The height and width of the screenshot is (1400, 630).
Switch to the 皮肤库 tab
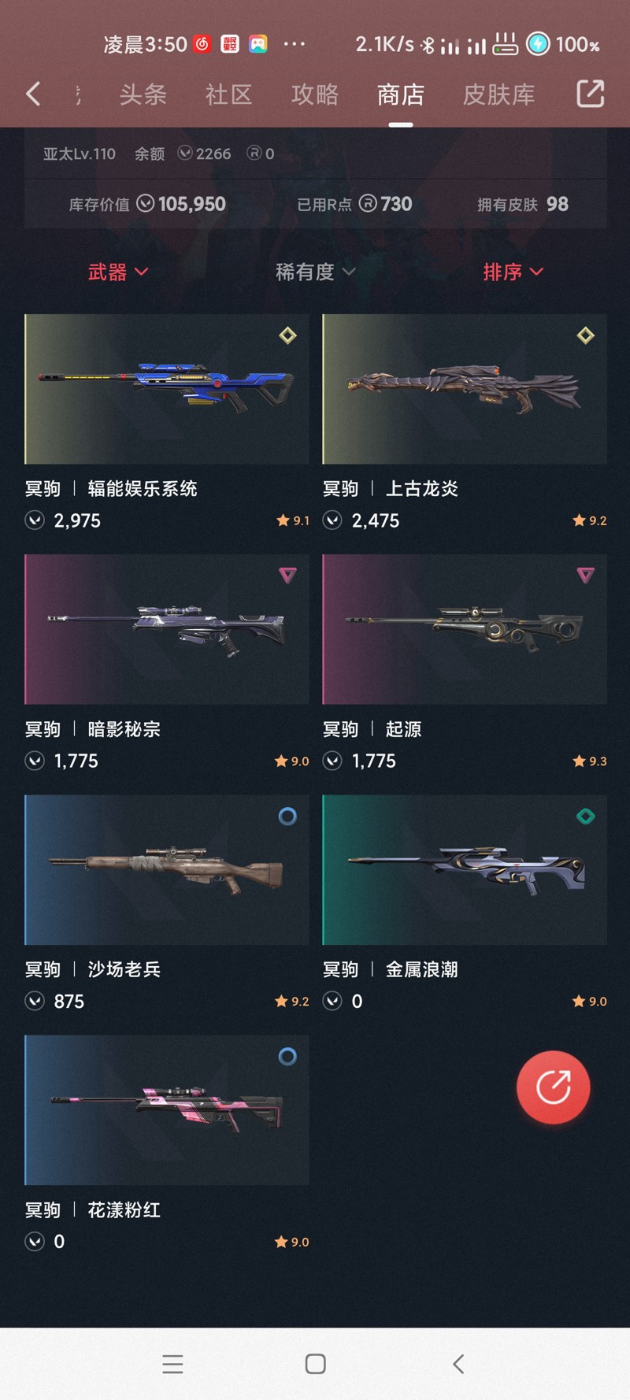pyautogui.click(x=498, y=94)
